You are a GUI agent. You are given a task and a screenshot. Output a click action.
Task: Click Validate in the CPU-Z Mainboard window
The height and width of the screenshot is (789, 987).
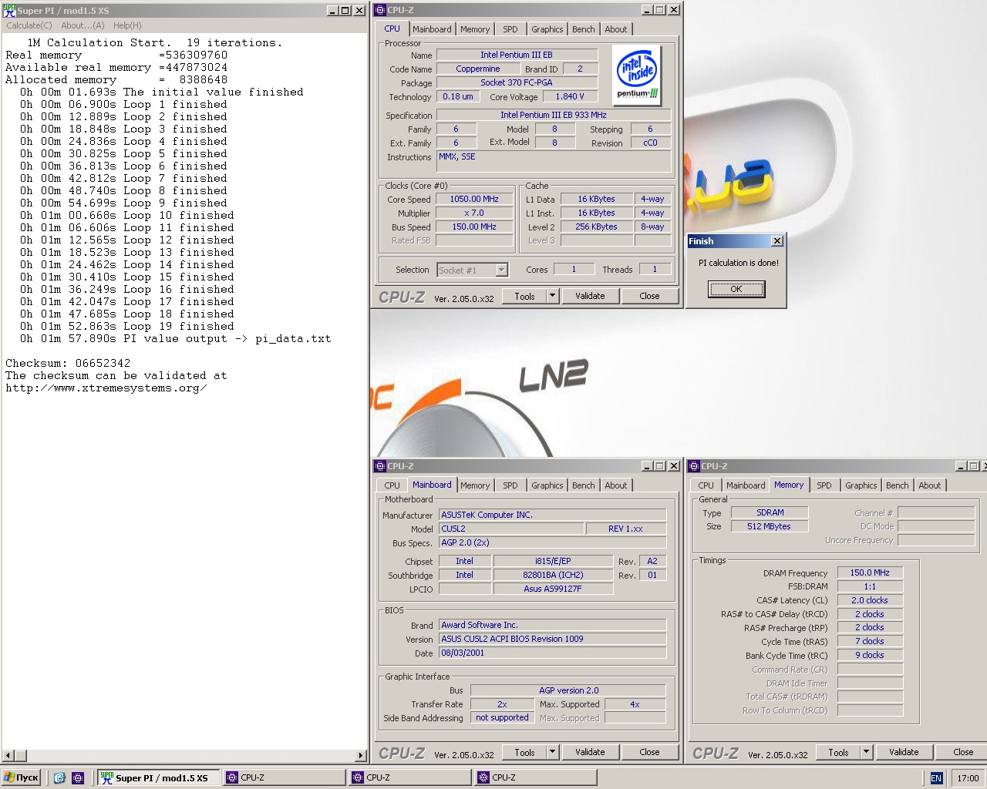(x=590, y=752)
